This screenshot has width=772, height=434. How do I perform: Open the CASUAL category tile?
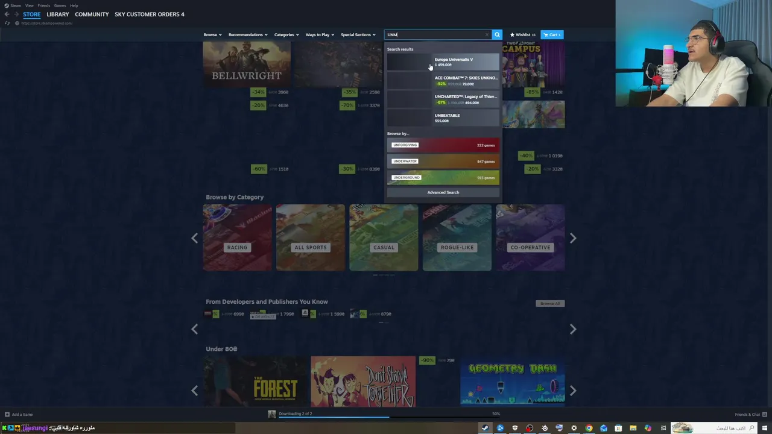click(x=384, y=237)
